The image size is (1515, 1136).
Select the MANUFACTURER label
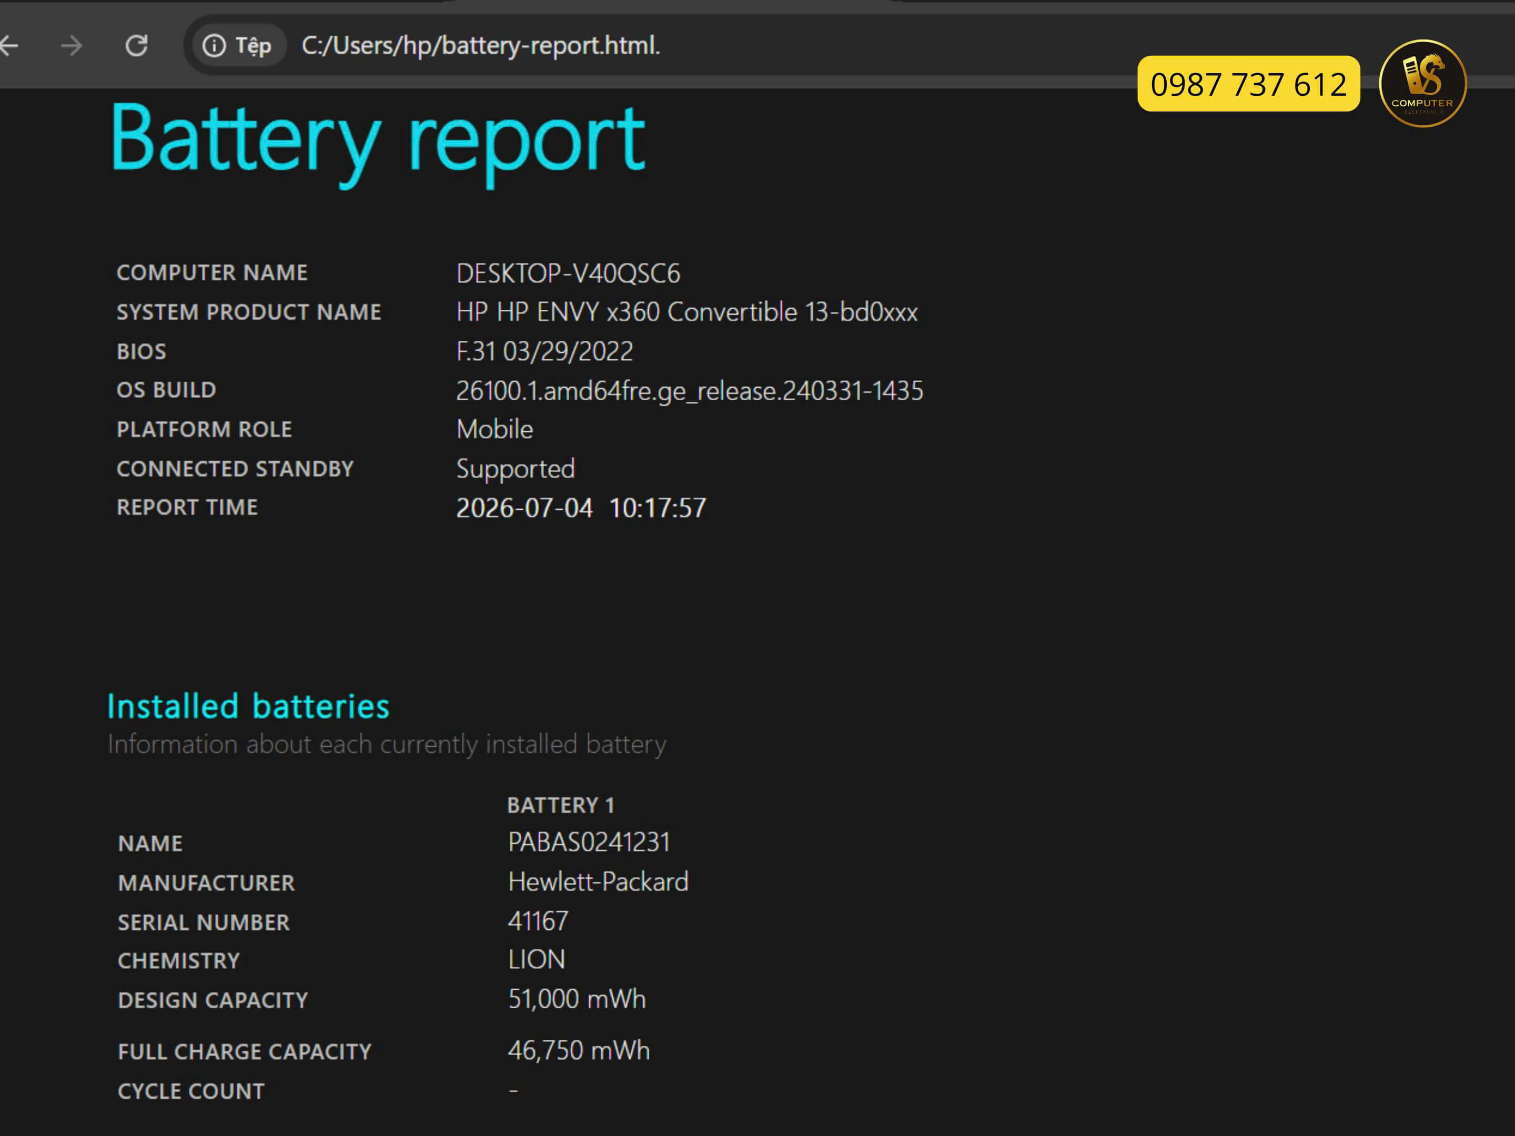point(206,884)
